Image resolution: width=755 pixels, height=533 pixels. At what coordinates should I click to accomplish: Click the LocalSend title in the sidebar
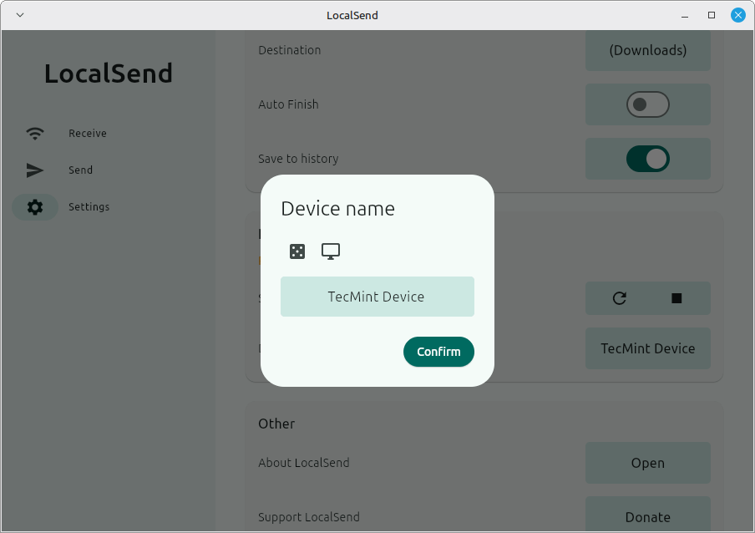pyautogui.click(x=108, y=74)
